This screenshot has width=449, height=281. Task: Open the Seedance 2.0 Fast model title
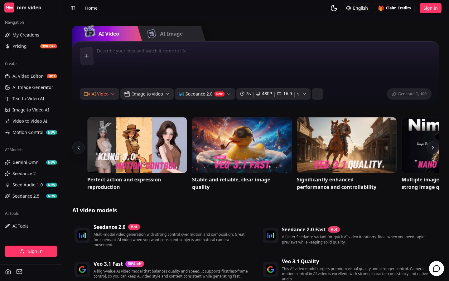[x=303, y=229]
